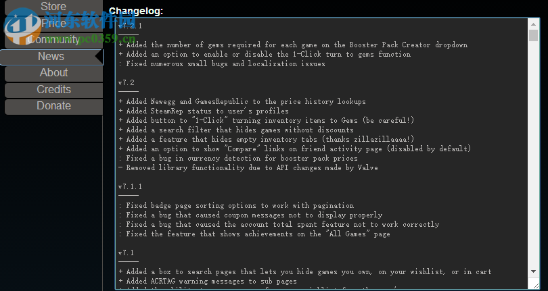Image resolution: width=548 pixels, height=291 pixels.
Task: Click the changelog scrollbar up arrow
Action: 533,24
